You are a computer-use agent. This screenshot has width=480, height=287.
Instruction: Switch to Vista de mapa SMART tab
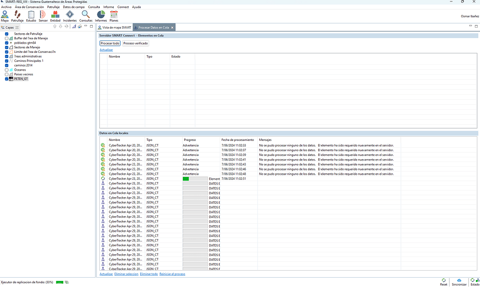[x=113, y=28]
